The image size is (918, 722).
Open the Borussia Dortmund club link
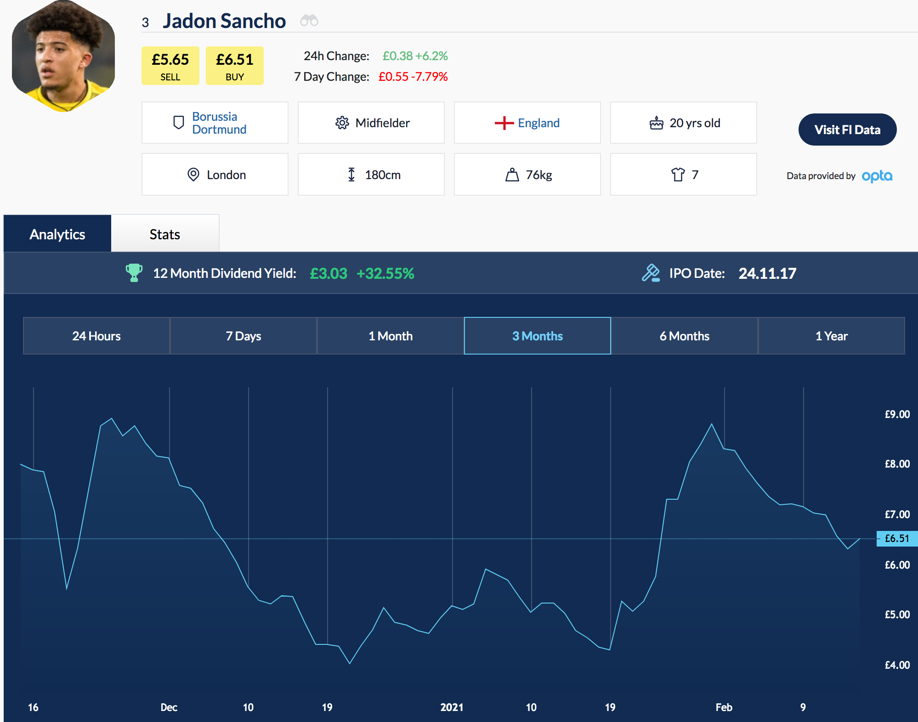click(x=219, y=123)
